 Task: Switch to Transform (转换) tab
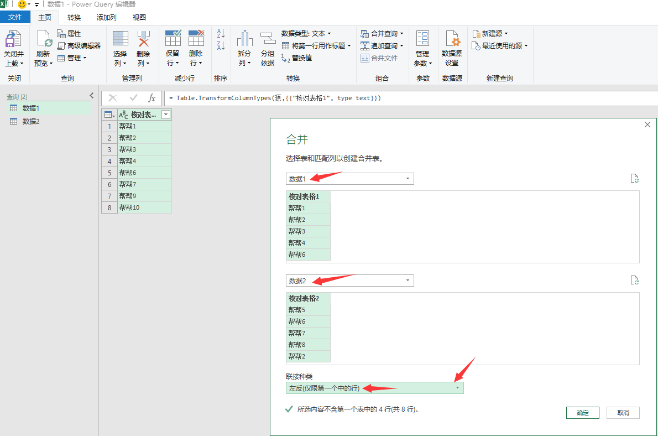pos(74,18)
